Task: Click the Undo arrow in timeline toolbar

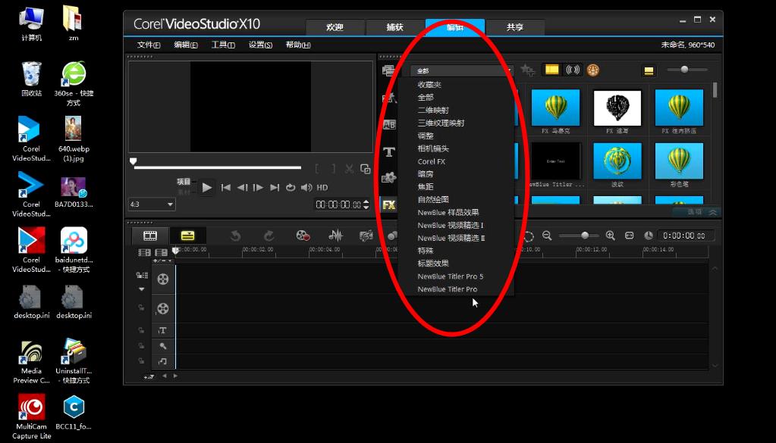Action: pyautogui.click(x=236, y=236)
